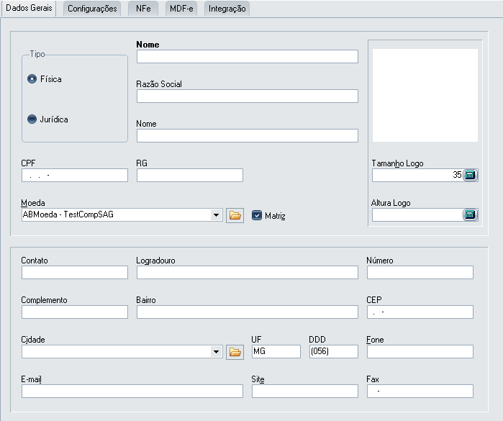Click the RG input field
Viewport: 503px width, 421px height.
(190, 175)
